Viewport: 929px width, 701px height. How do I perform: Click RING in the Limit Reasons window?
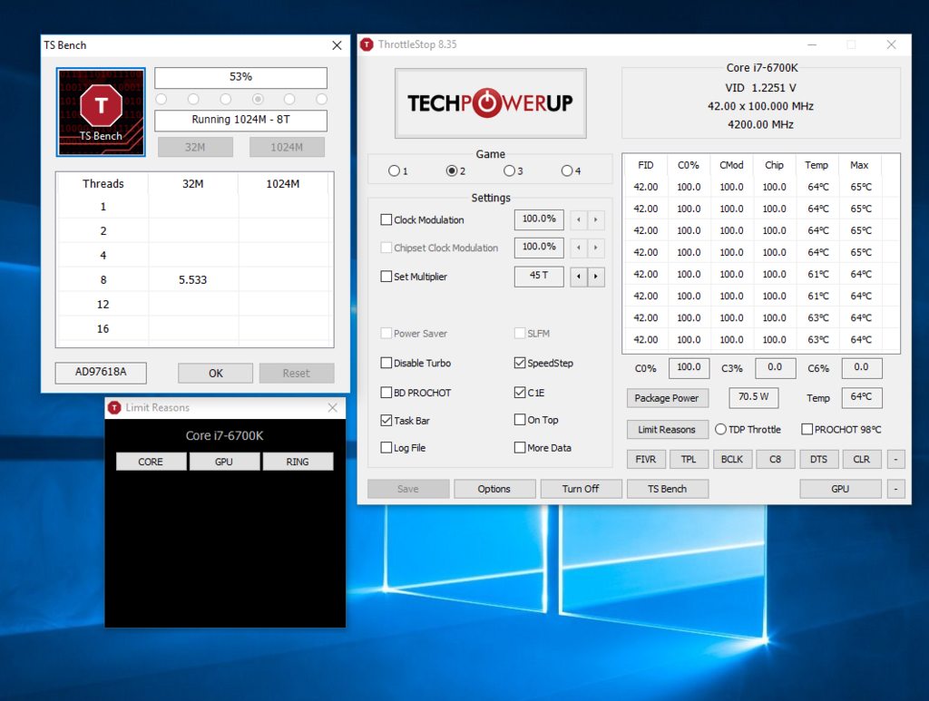click(298, 462)
